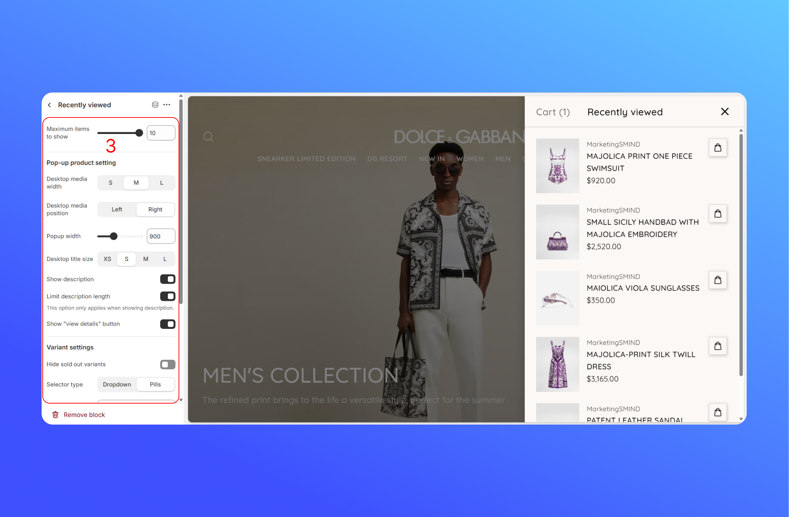Image resolution: width=789 pixels, height=517 pixels.
Task: Click the $2,520.00 price text
Action: tap(604, 246)
